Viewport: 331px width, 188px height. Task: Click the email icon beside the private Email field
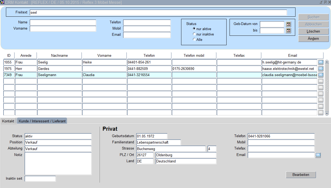[318, 155]
